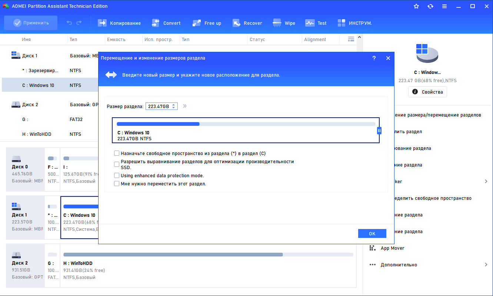493x296 pixels.
Task: Open the Wipe toolbar item
Action: coord(284,23)
